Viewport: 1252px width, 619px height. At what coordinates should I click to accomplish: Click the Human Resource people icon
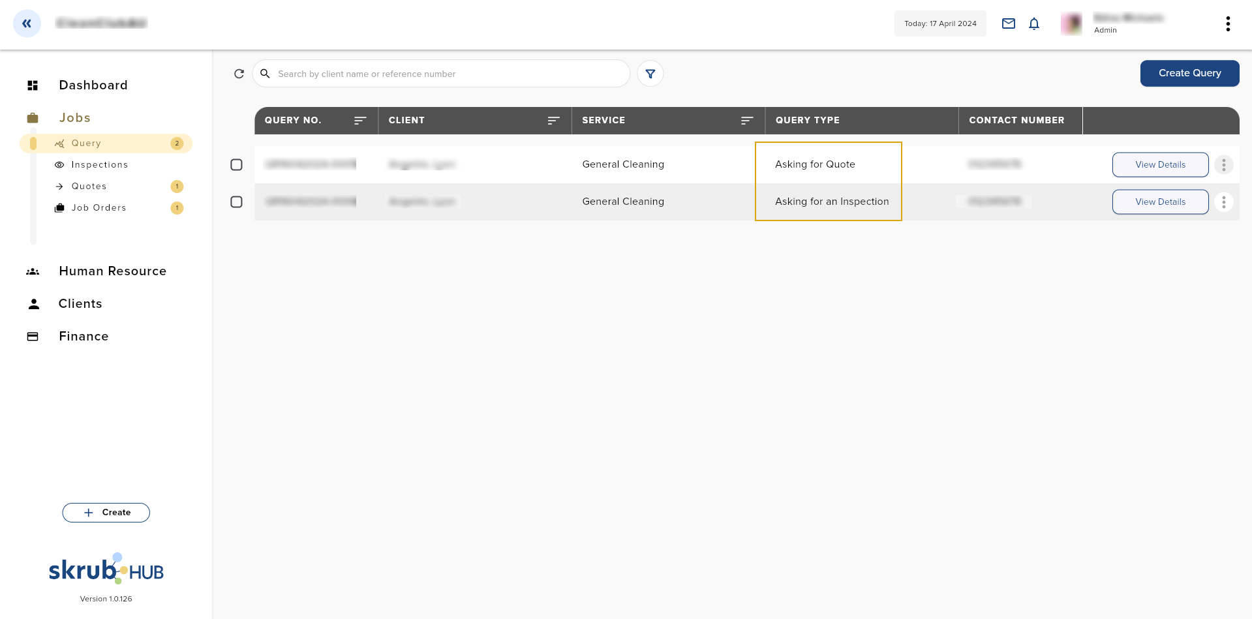[x=33, y=271]
